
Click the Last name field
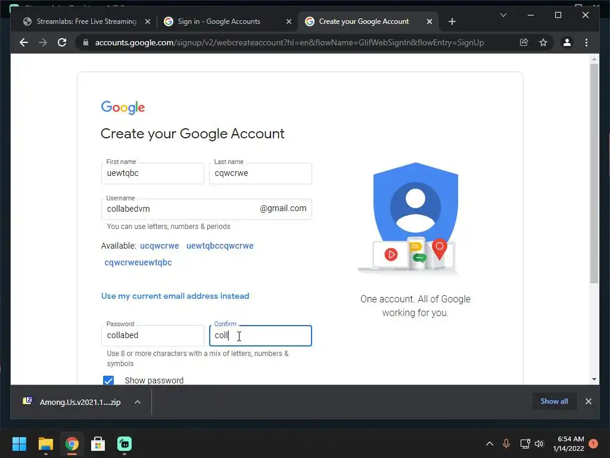[260, 174]
